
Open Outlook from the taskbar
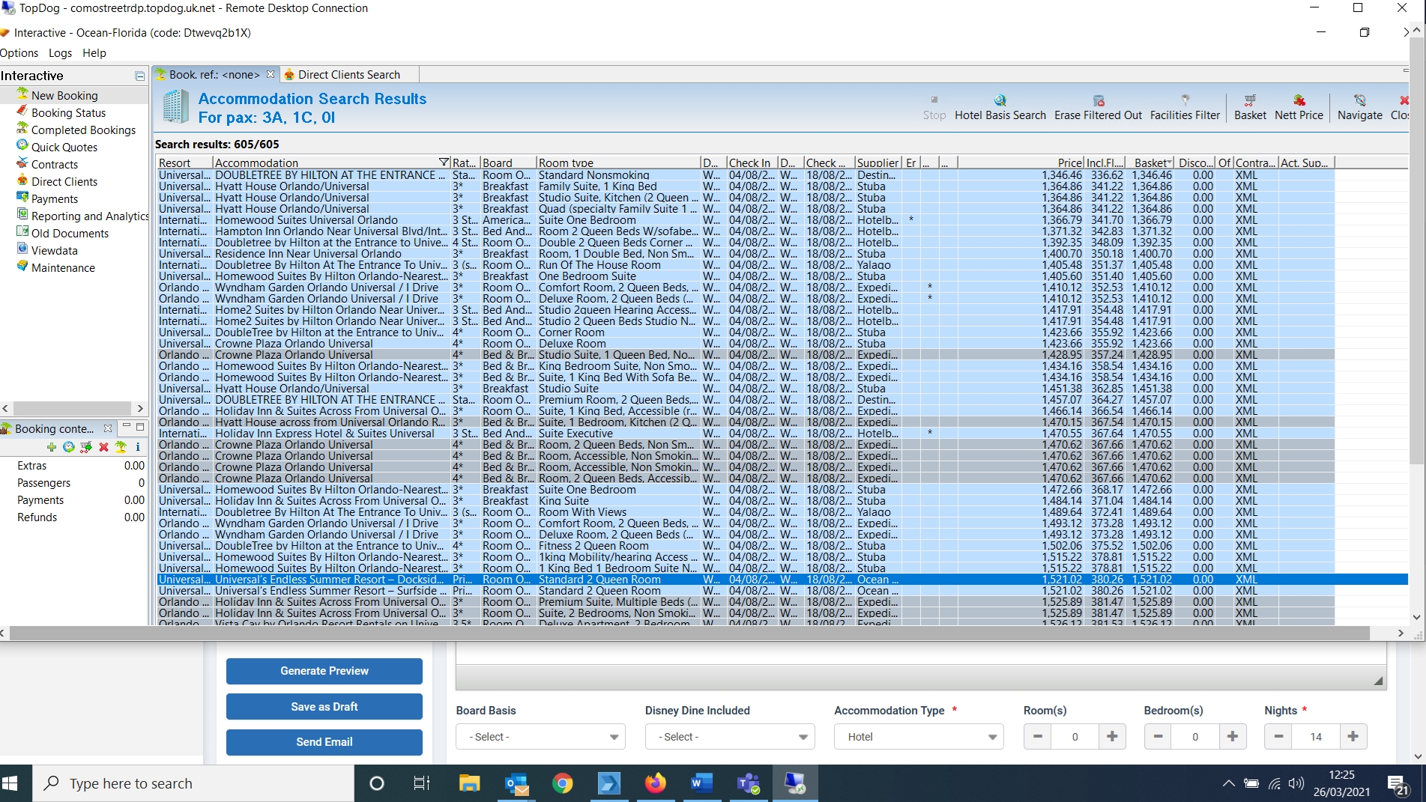[x=516, y=783]
